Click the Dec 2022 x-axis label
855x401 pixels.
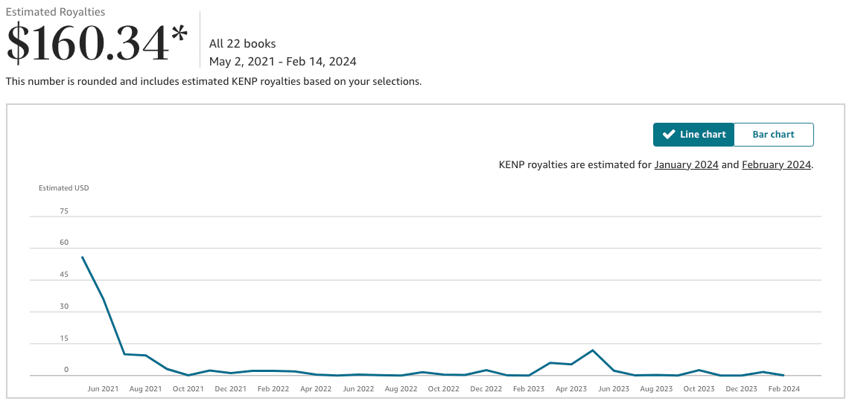click(486, 389)
